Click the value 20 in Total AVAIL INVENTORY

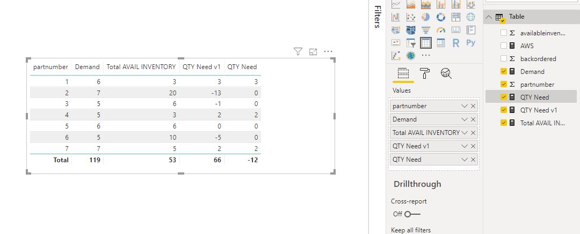[173, 93]
